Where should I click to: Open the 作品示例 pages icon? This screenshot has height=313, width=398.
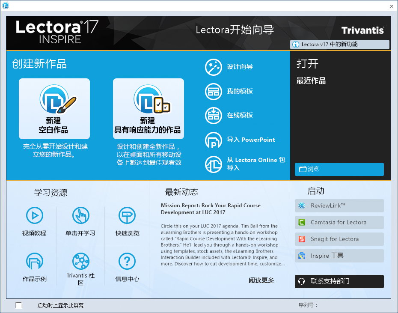pyautogui.click(x=35, y=261)
